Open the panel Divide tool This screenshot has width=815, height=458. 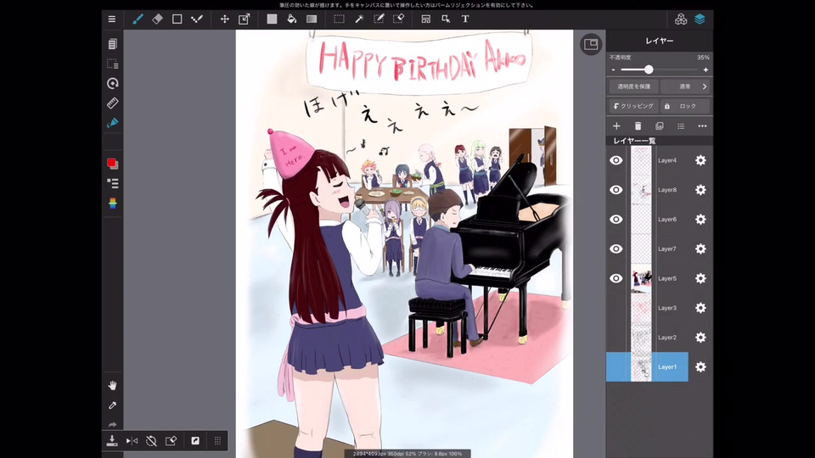[x=425, y=20]
